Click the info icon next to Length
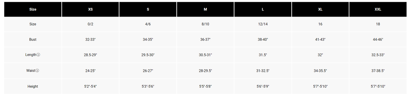 click(x=38, y=55)
